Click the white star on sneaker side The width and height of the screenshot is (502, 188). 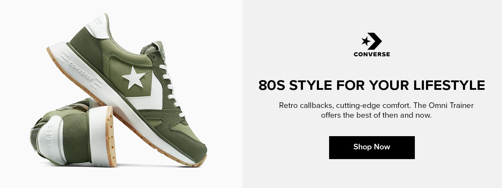point(134,77)
